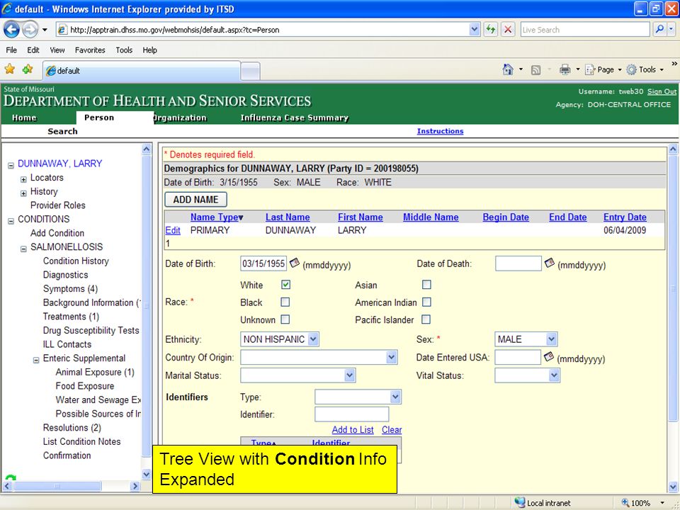Click the tree panel horizontal scrollbar
Viewport: 680px width, 510px height.
point(72,486)
